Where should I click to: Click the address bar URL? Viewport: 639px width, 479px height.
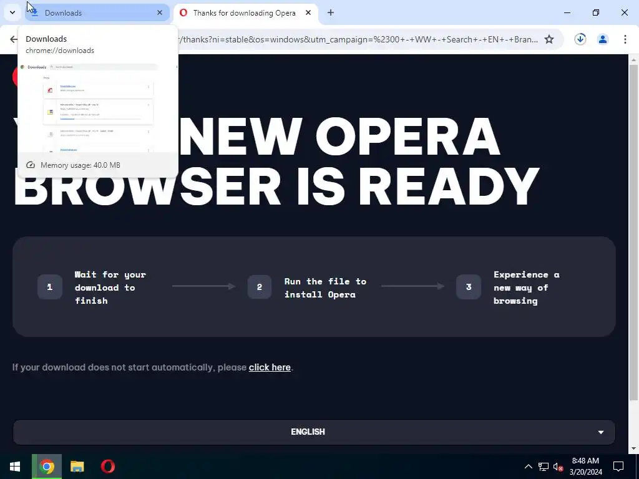tap(358, 39)
